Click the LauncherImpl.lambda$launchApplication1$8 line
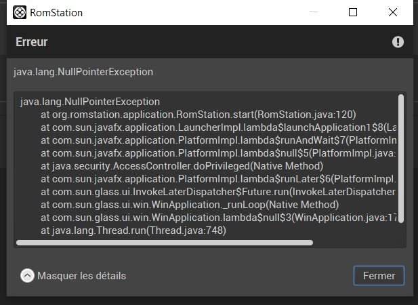This screenshot has width=418, height=305. (x=219, y=127)
